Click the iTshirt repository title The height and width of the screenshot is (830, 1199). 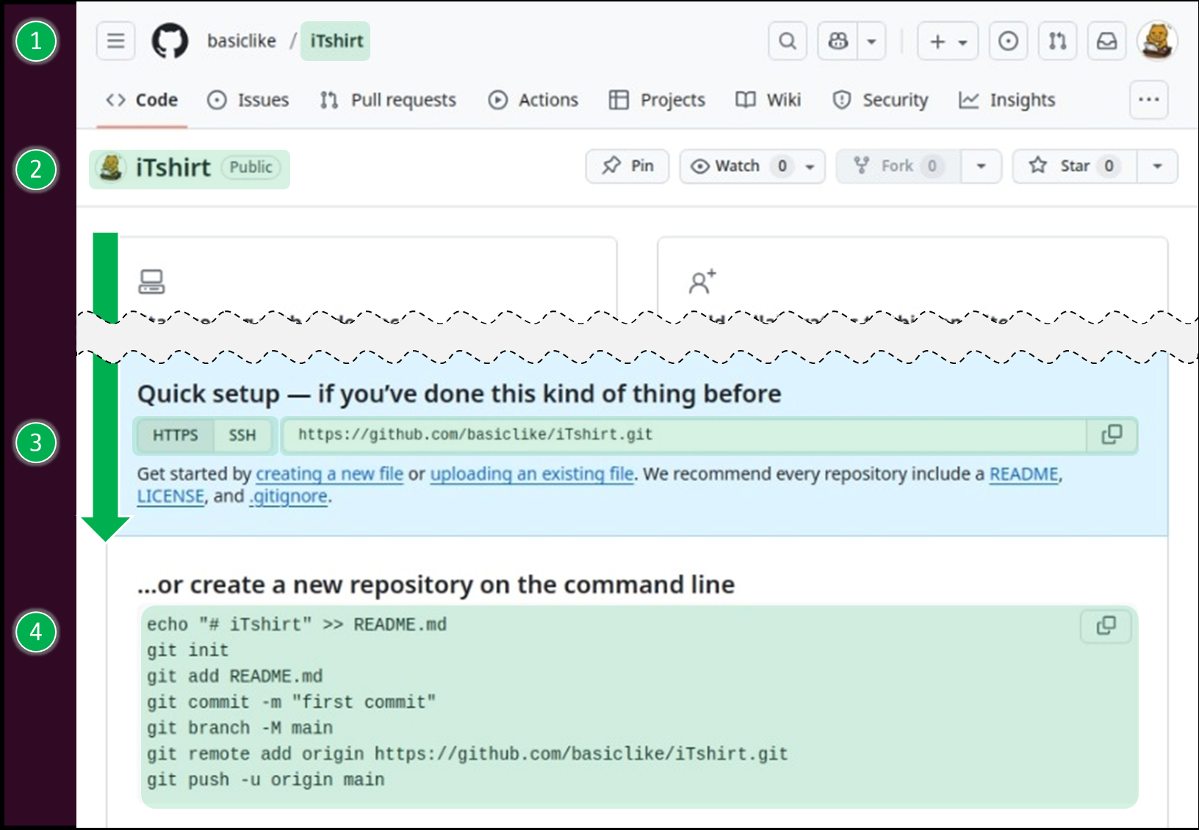pos(173,168)
